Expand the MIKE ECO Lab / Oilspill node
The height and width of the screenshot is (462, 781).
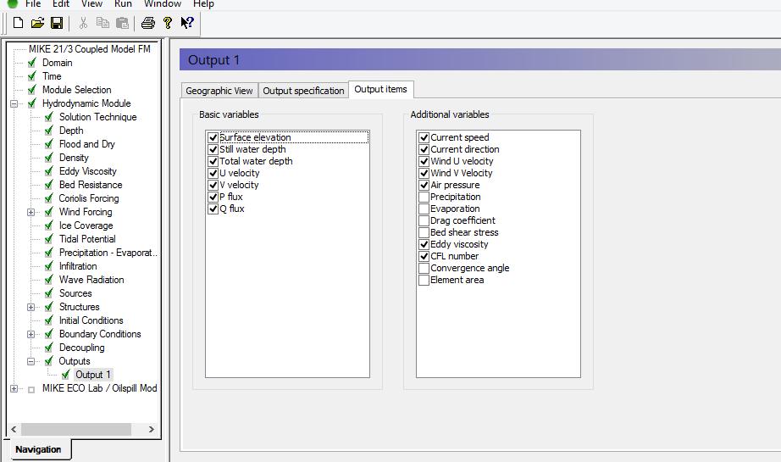pyautogui.click(x=14, y=389)
